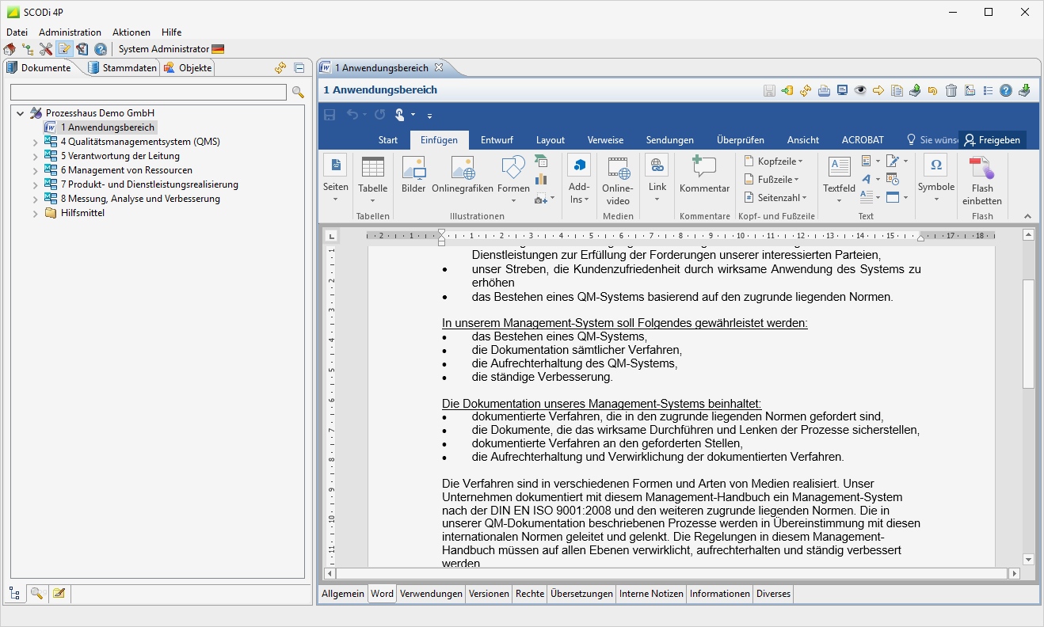Click in the document tree search field
Viewport: 1044px width, 627px height.
tap(148, 93)
